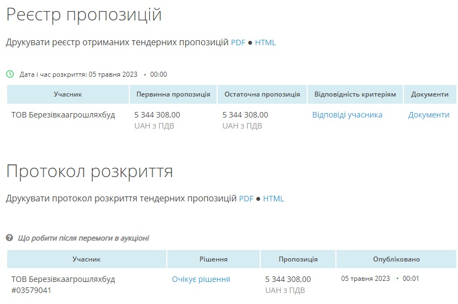Viewport: 458px width, 304px height.
Task: Click 'Опубліковано' column header
Action: 396,259
